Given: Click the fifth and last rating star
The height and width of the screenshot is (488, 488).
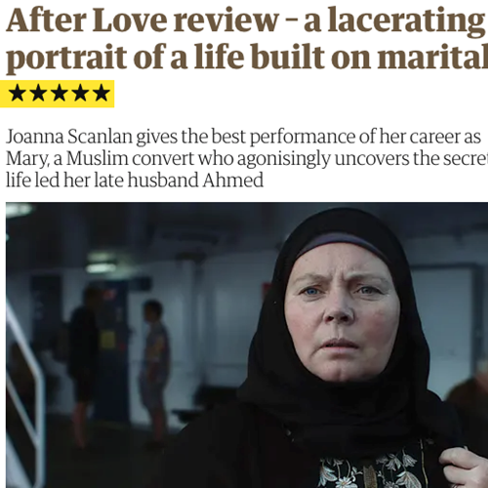Looking at the screenshot, I should click(x=102, y=93).
